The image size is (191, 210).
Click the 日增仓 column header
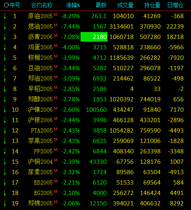tap(175, 5)
